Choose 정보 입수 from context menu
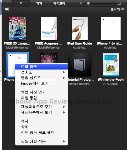 42,66
